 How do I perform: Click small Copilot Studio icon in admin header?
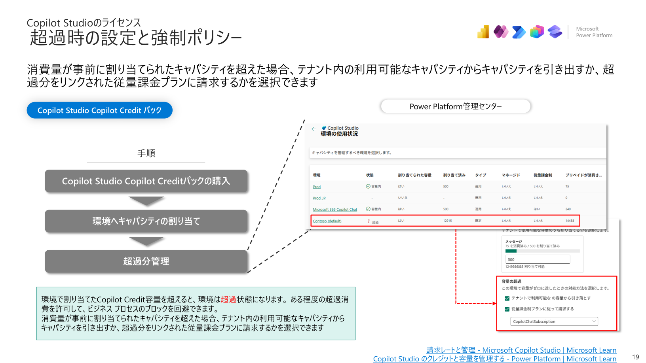324,128
